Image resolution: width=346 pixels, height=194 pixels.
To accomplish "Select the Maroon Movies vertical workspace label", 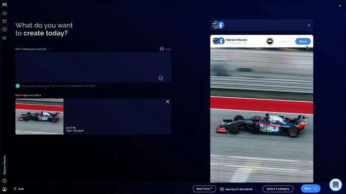I will click(5, 165).
